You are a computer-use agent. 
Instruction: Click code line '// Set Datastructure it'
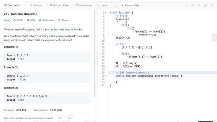(x=132, y=73)
